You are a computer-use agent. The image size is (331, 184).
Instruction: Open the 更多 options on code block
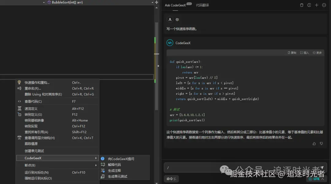point(317,53)
